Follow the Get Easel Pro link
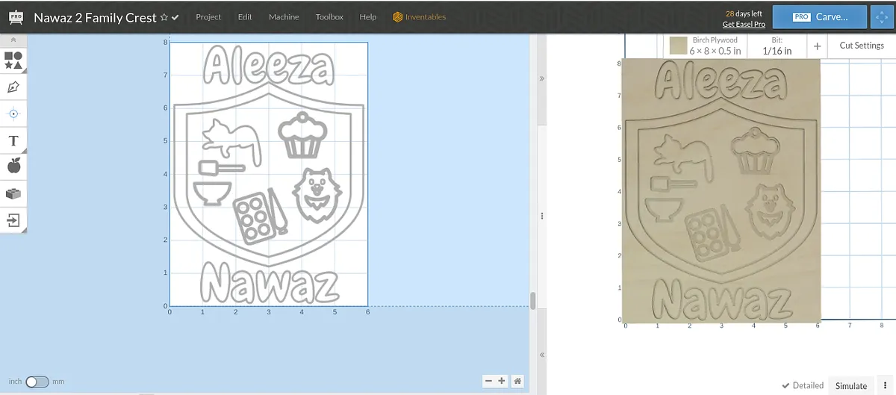The height and width of the screenshot is (395, 896). pyautogui.click(x=744, y=25)
